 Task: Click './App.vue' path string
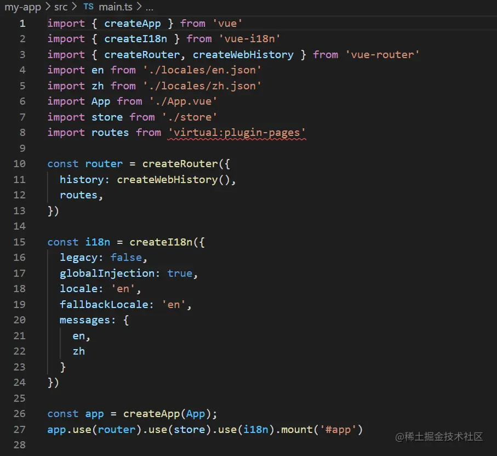(183, 101)
